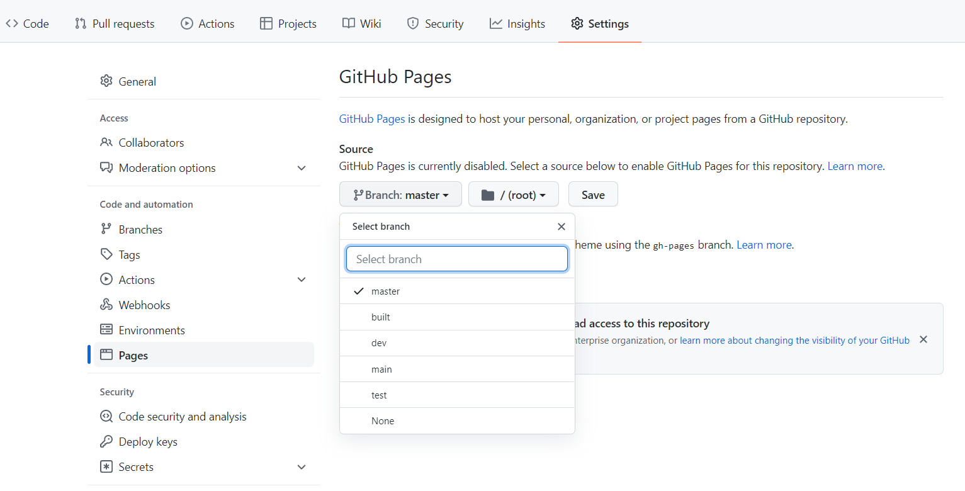Select the Settings tab
Image resolution: width=965 pixels, height=491 pixels.
pyautogui.click(x=600, y=23)
